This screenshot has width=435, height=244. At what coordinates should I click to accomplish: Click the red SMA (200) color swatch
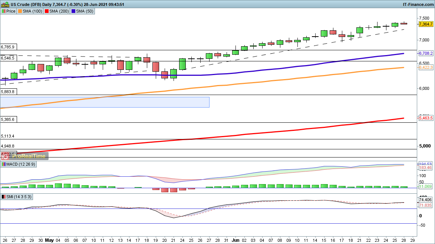[47, 11]
